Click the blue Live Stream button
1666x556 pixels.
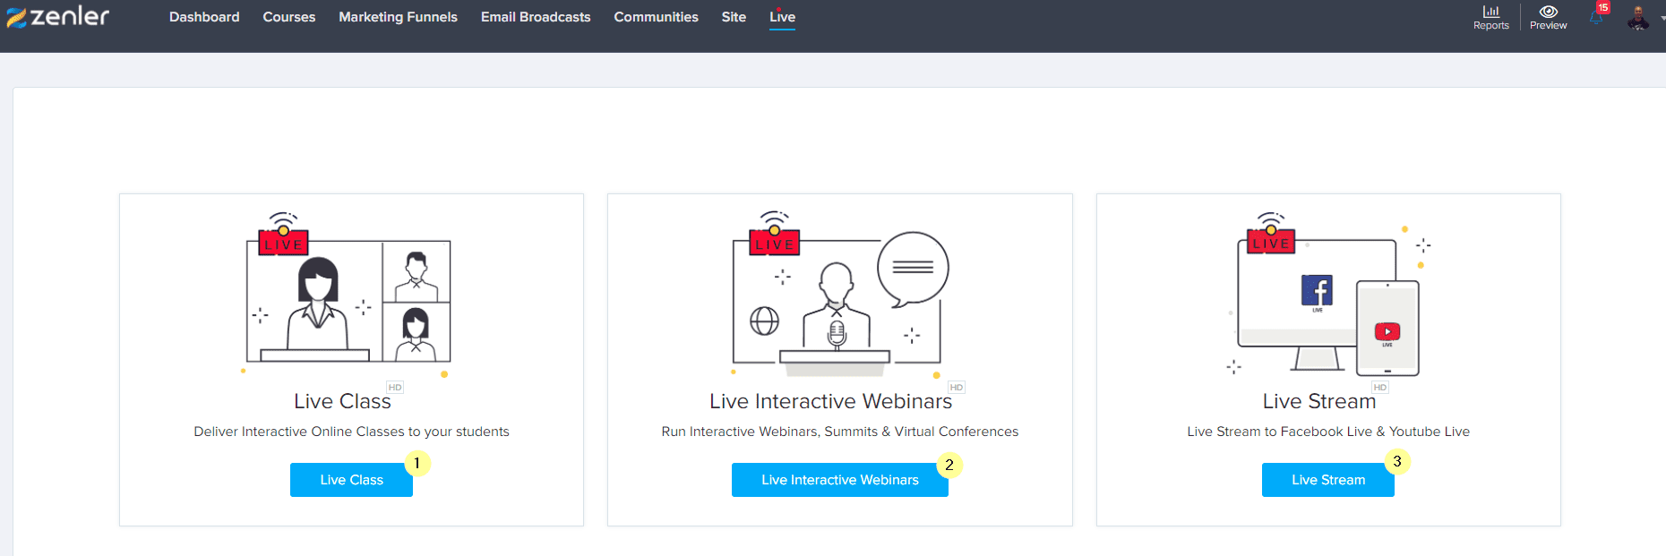[1327, 480]
